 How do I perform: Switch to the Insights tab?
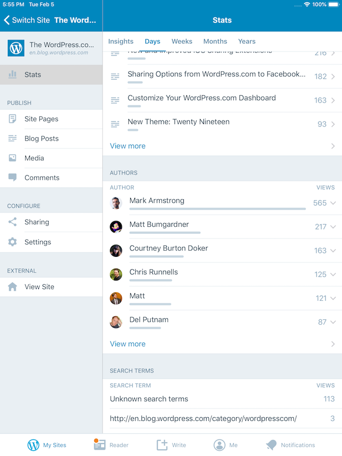121,41
